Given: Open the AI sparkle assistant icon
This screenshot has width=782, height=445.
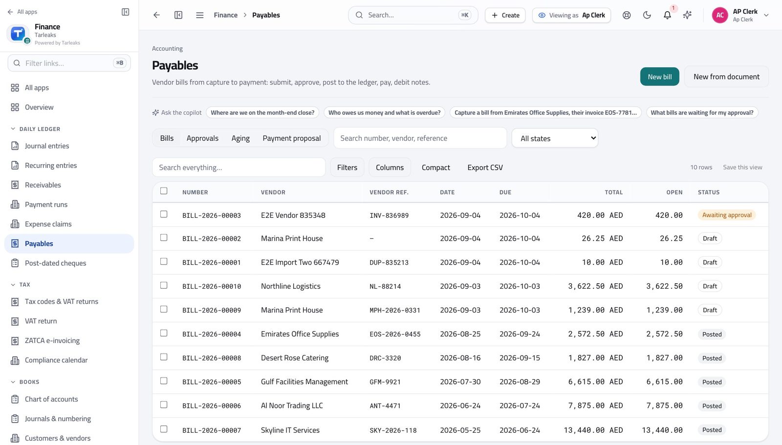Looking at the screenshot, I should [x=687, y=15].
